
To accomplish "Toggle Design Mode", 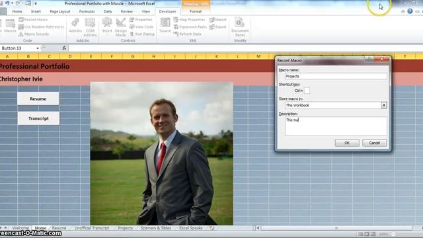I will coord(120,27).
